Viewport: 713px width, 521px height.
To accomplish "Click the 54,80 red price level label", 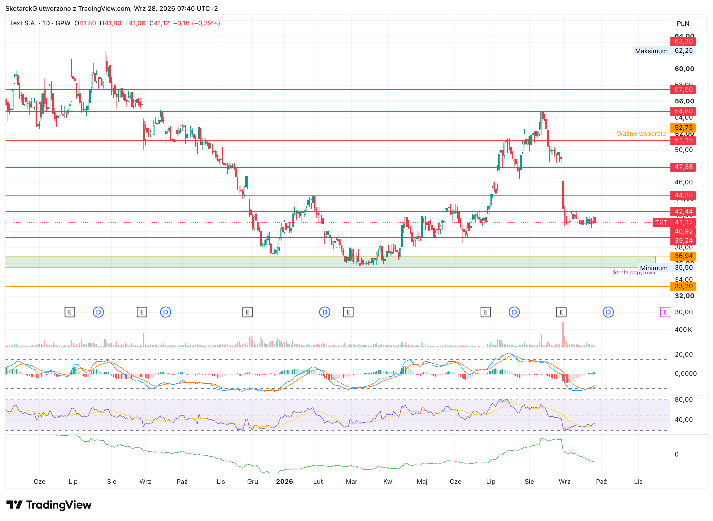I will (683, 111).
